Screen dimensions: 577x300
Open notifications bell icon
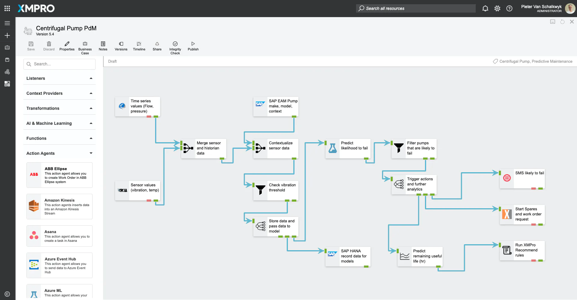pos(485,8)
